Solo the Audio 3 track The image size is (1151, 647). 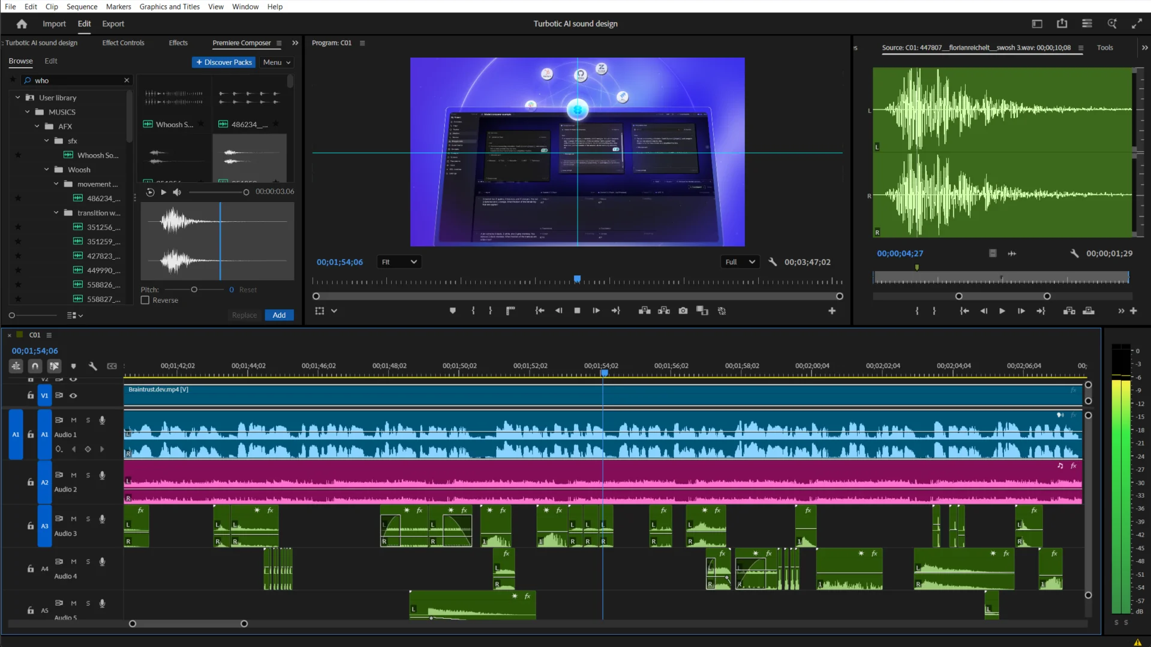coord(88,519)
